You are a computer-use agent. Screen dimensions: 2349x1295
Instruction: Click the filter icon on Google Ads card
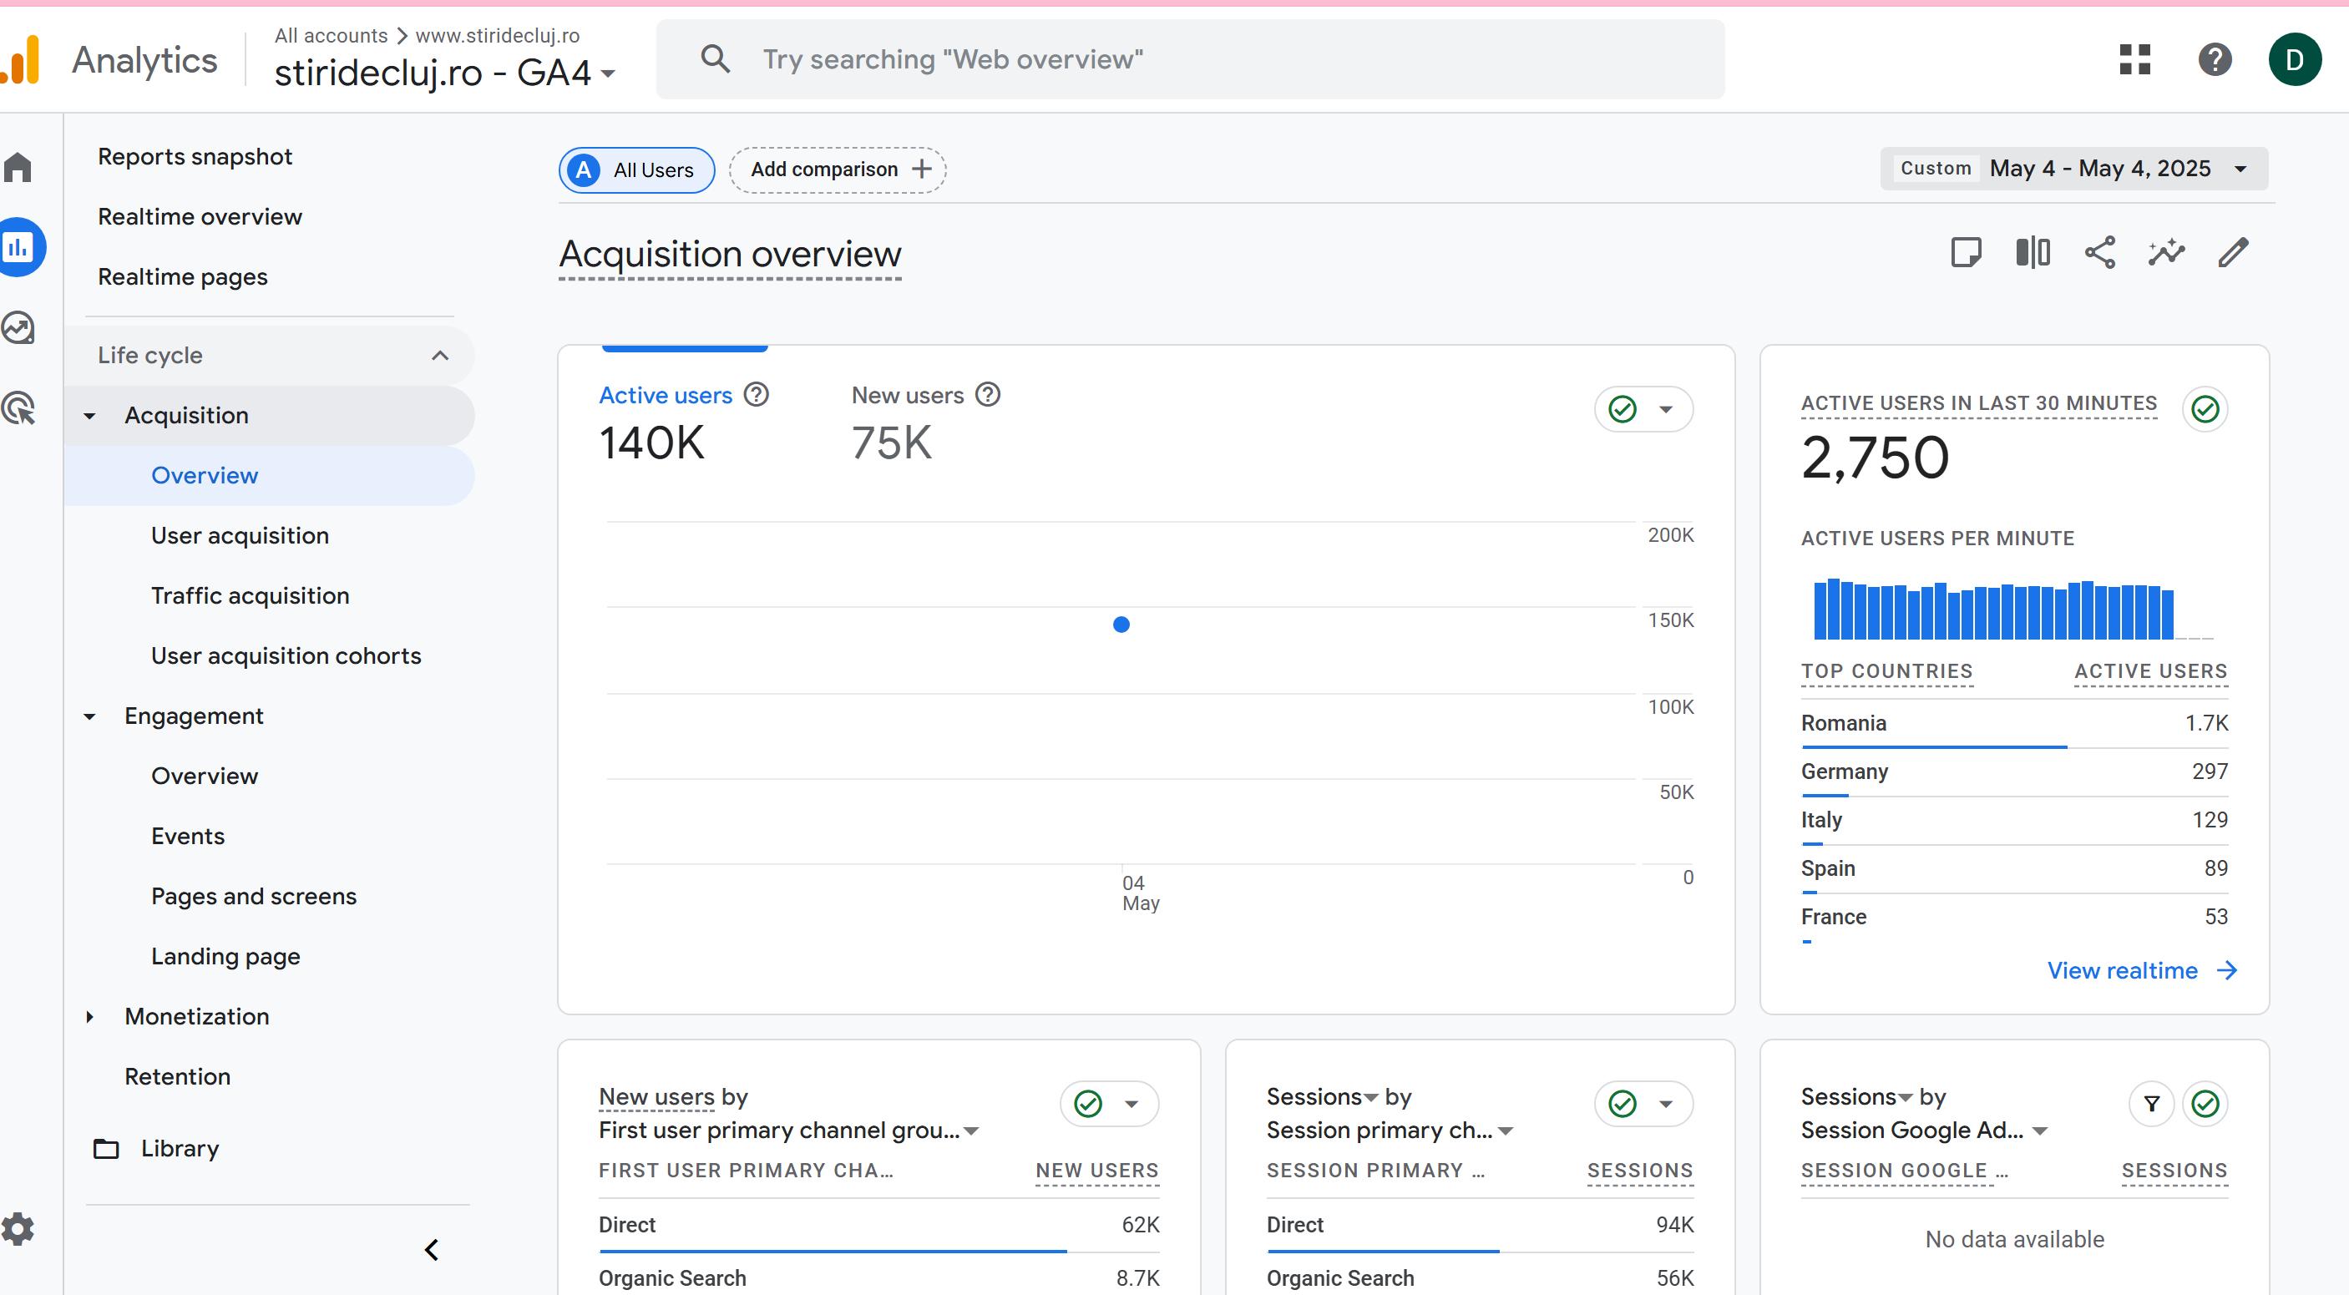pyautogui.click(x=2151, y=1104)
